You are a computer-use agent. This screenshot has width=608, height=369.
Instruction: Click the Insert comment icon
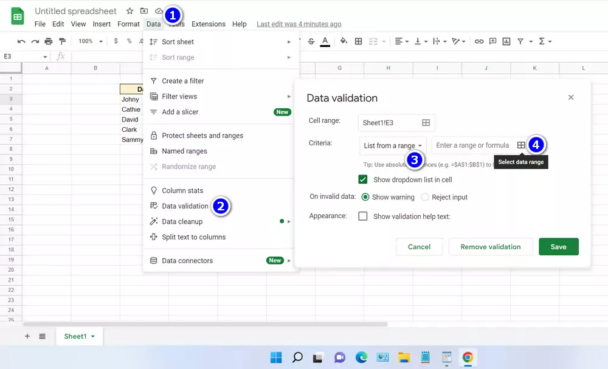492,41
